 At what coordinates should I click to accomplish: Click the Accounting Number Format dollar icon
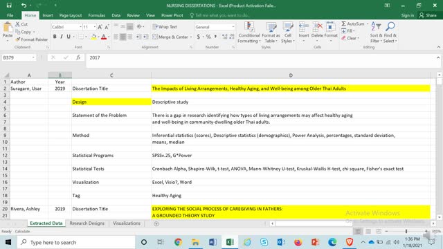pyautogui.click(x=199, y=37)
